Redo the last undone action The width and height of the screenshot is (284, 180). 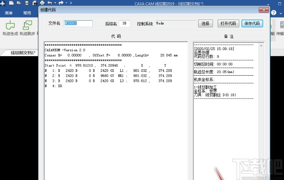[x=61, y=3]
